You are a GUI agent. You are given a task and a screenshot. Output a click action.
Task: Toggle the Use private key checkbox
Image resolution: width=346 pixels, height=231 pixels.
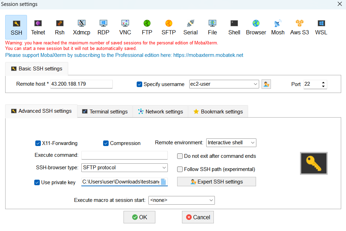coord(37,182)
